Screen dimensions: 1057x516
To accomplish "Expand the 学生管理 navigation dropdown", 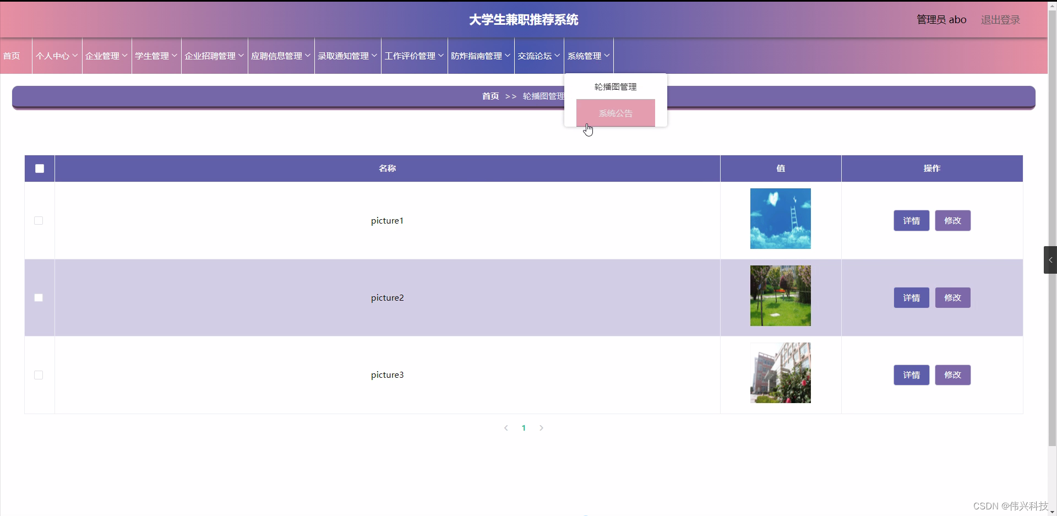I will [156, 56].
